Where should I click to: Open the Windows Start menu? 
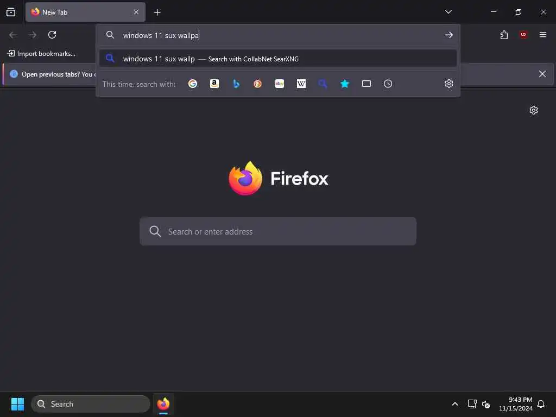[17, 404]
